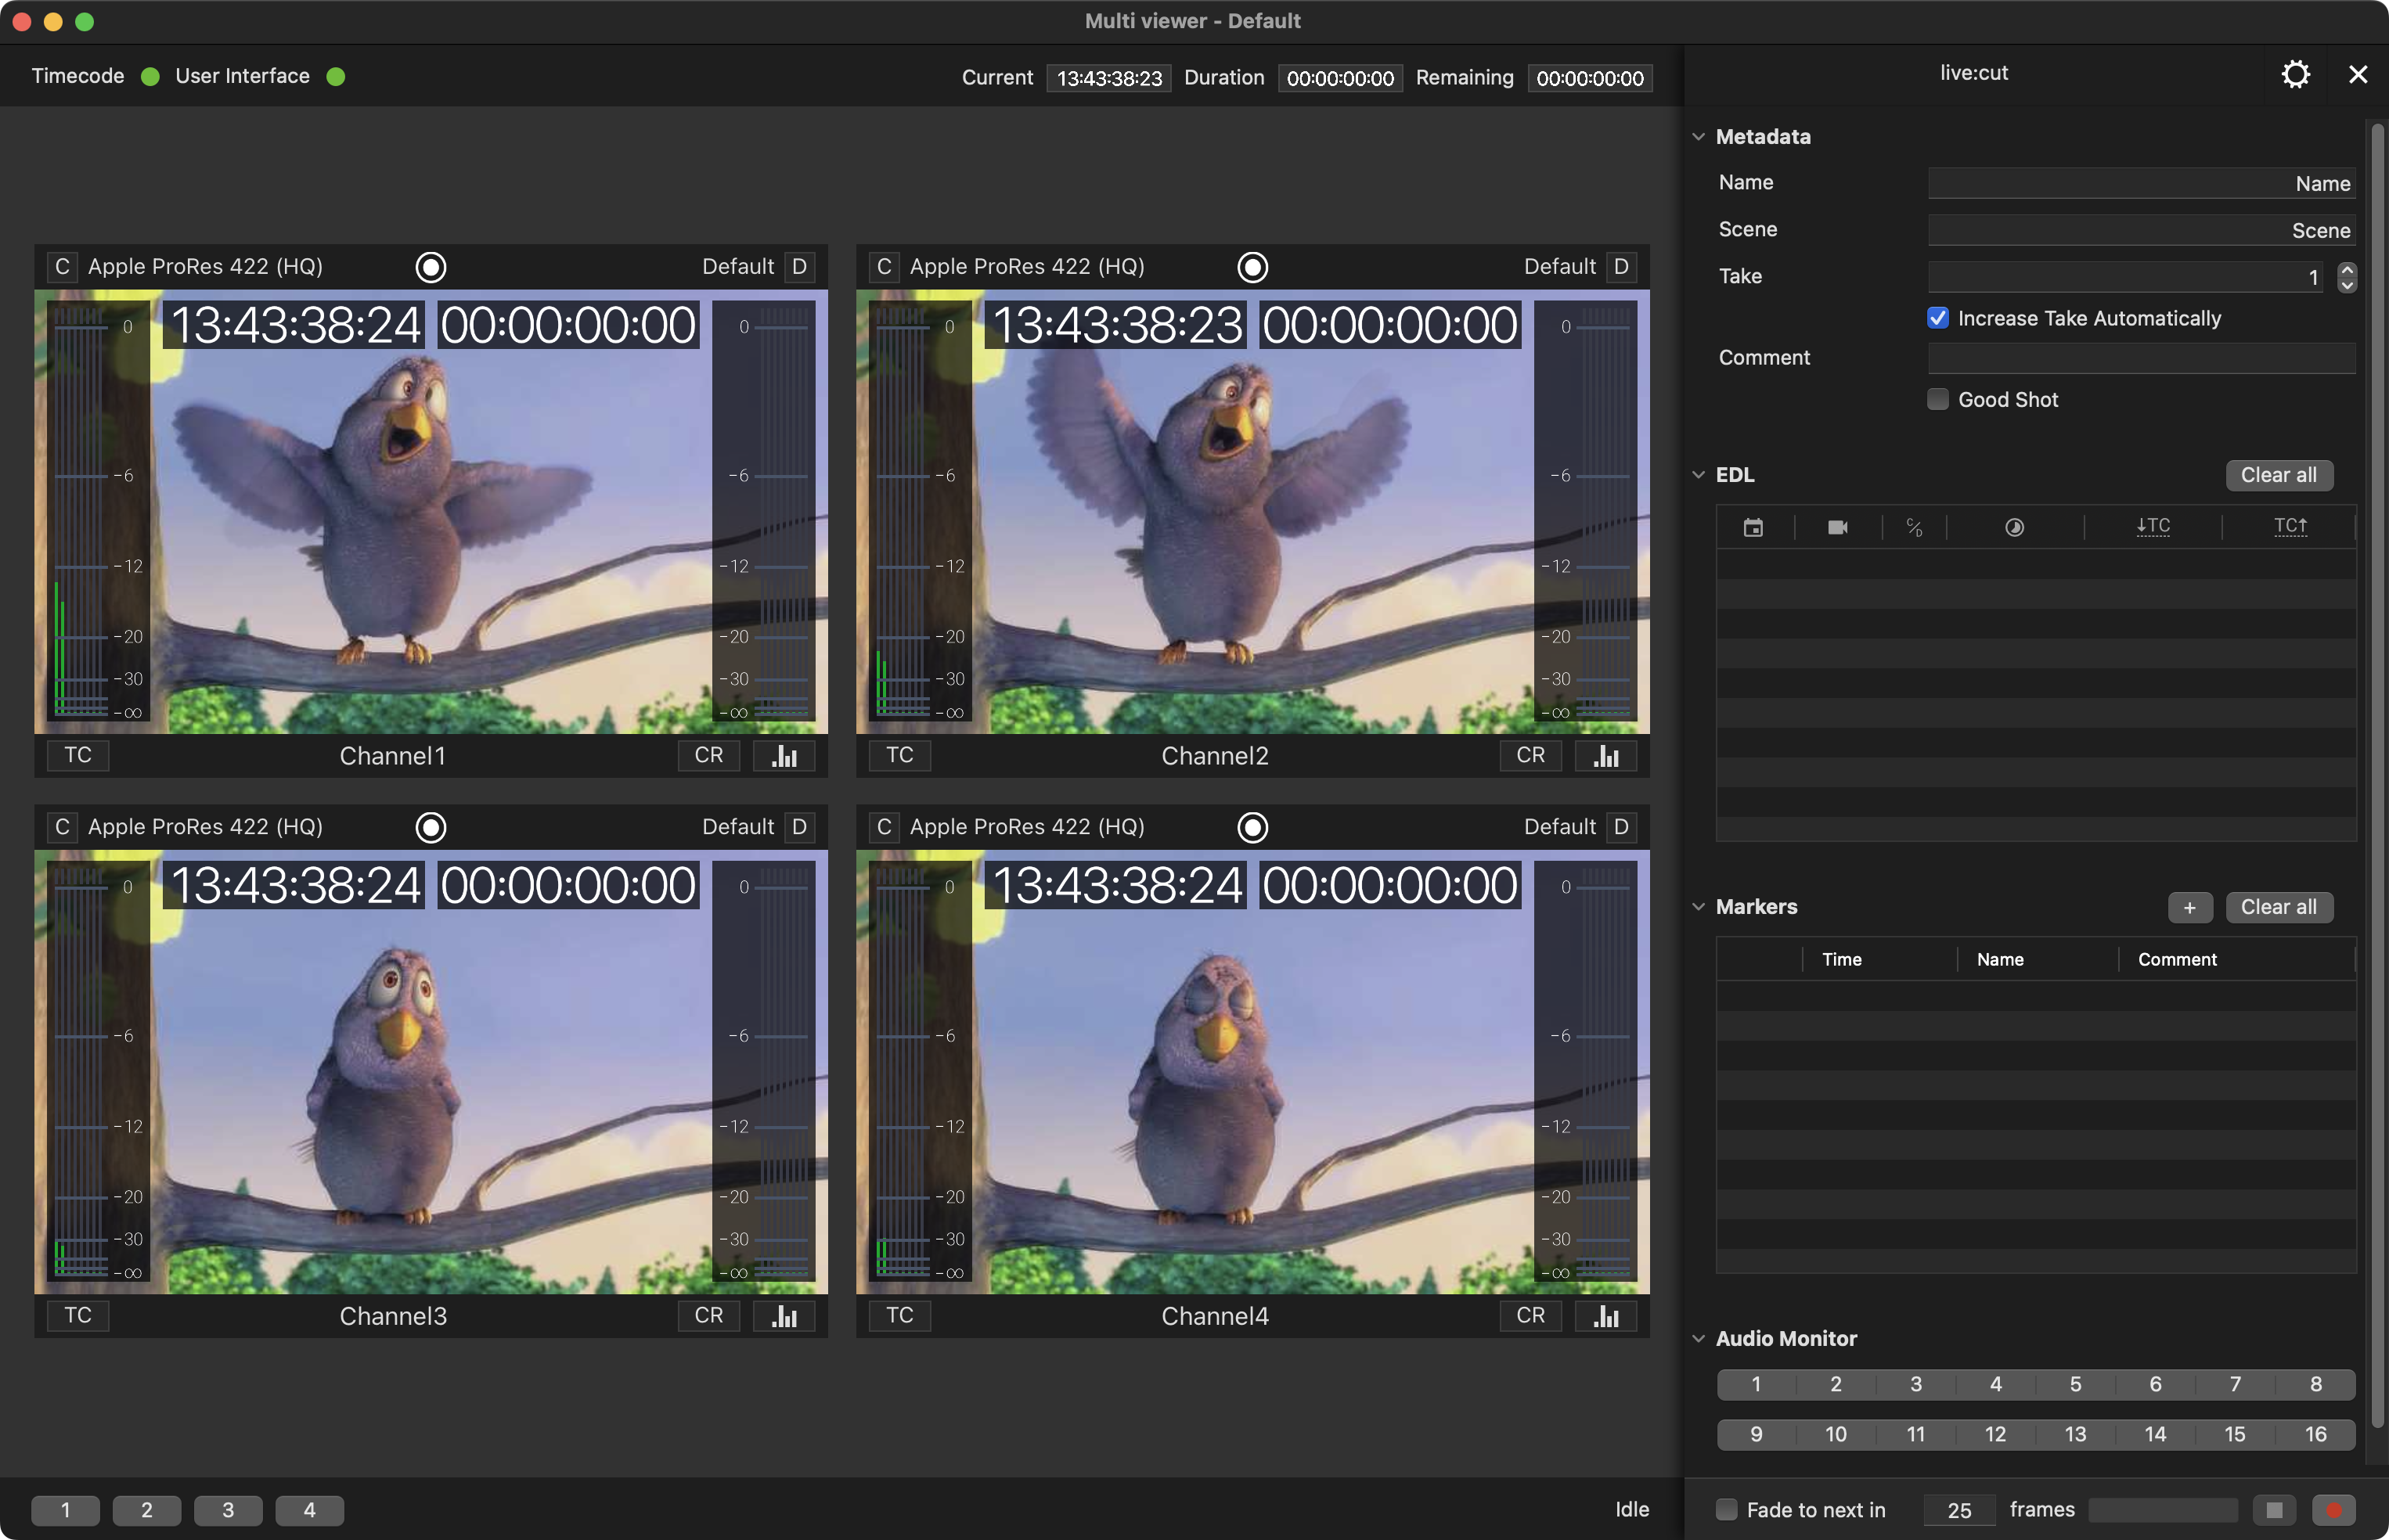Click the fade progress bar

pyautogui.click(x=2163, y=1510)
